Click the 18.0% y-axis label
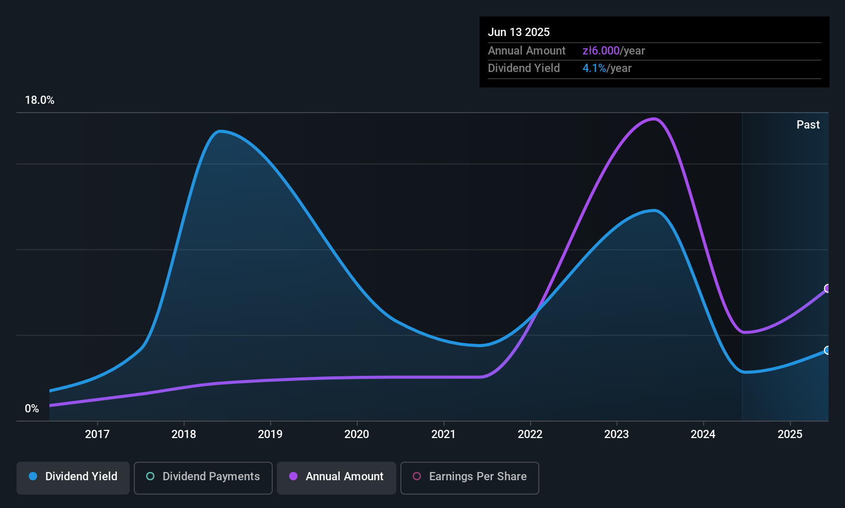This screenshot has width=845, height=508. [x=40, y=100]
